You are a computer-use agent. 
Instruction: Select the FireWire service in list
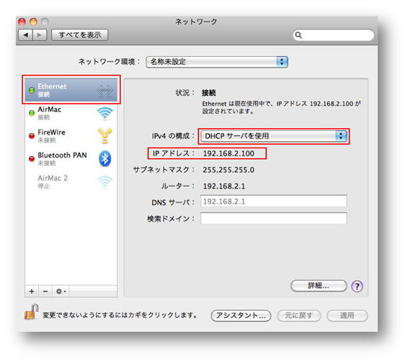(71, 135)
